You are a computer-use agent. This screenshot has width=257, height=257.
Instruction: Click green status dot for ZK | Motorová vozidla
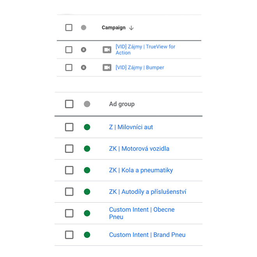[87, 149]
